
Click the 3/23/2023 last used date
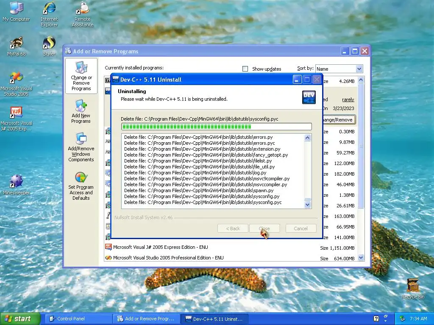(x=343, y=108)
